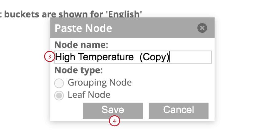The width and height of the screenshot is (261, 130).
Task: Click the Leaf Node label text
Action: point(89,95)
